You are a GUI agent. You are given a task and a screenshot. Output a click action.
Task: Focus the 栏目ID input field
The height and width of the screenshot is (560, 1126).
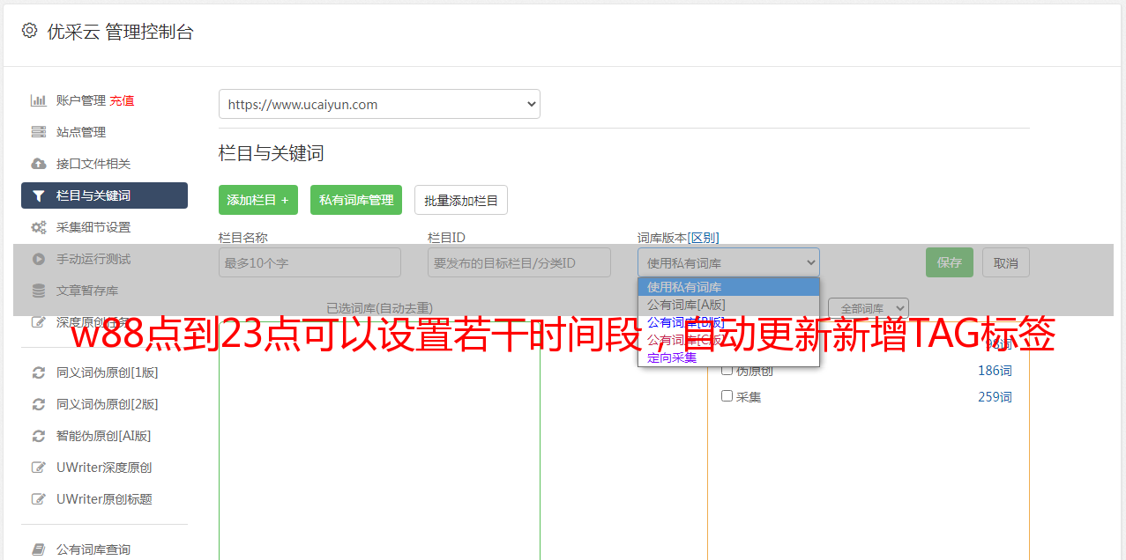[519, 262]
